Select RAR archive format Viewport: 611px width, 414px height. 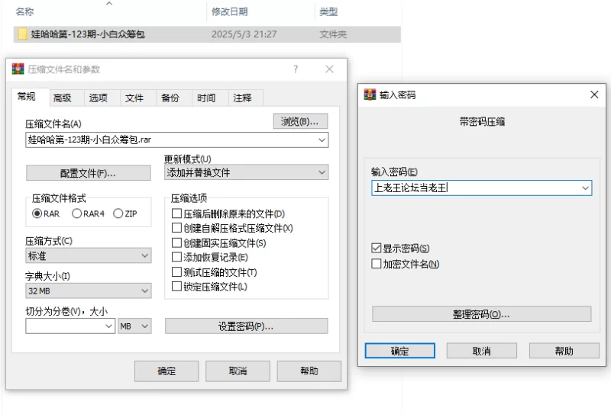(37, 213)
